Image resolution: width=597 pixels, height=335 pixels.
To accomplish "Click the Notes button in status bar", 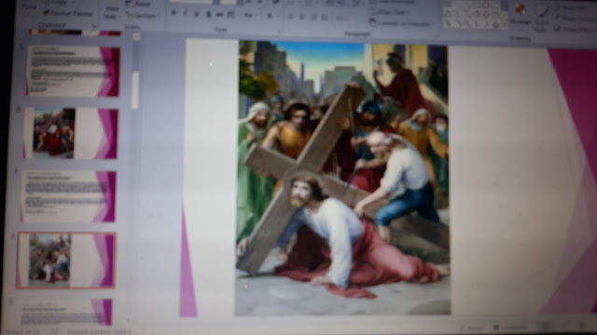I will [472, 328].
